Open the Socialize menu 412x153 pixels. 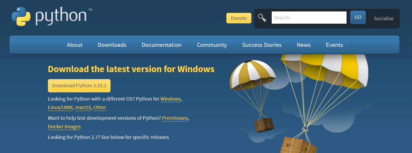pos(384,18)
